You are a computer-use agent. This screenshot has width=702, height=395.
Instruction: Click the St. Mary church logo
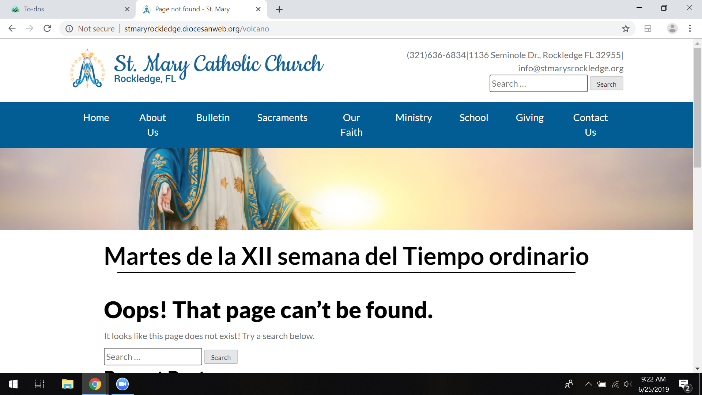(x=88, y=69)
